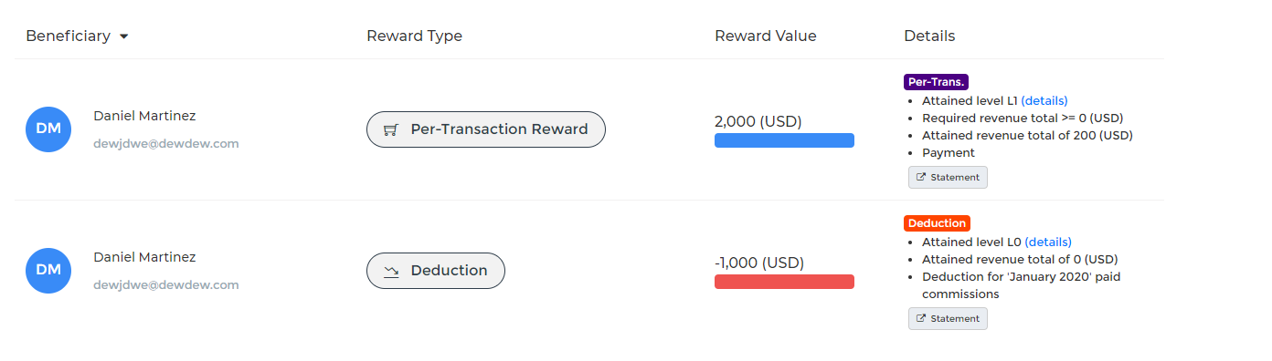Click the purple Per-Trans. badge

click(936, 82)
